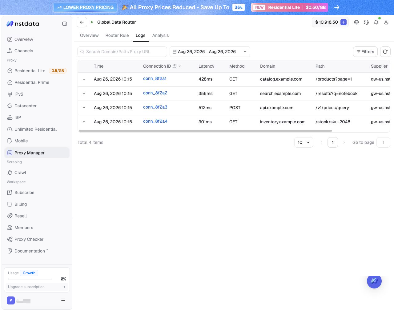This screenshot has width=394, height=310.
Task: Click the Usage progress bar
Action: [30, 279]
